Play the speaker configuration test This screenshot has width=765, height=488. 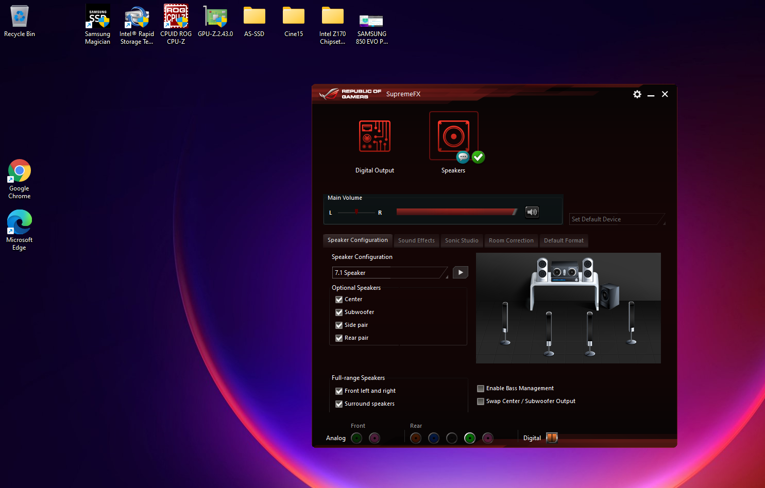pos(461,272)
